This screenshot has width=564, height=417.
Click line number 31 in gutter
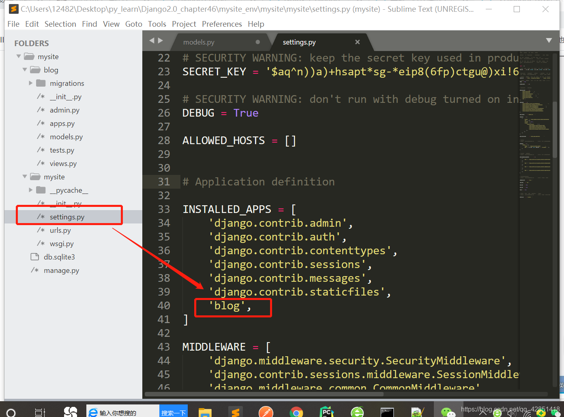164,182
